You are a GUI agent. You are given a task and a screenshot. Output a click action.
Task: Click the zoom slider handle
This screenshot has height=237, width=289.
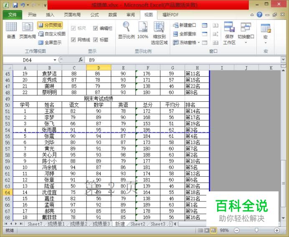[256, 230]
